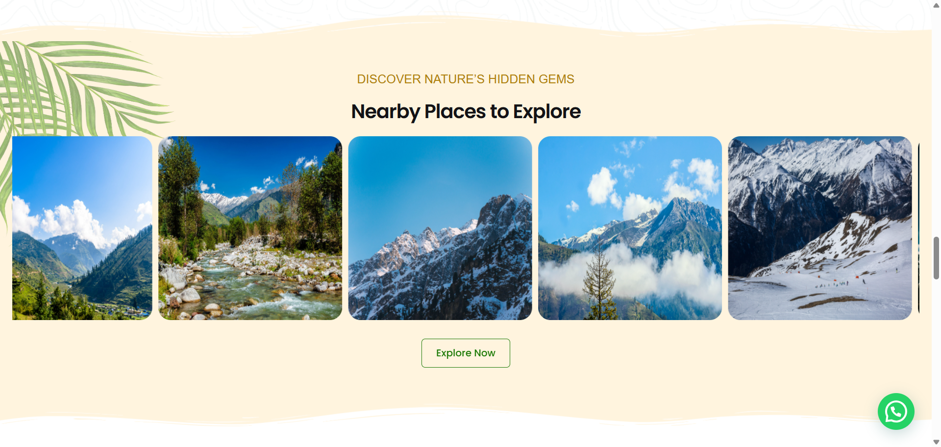Select the rocky river stream photo
Image resolution: width=941 pixels, height=447 pixels.
click(x=250, y=228)
